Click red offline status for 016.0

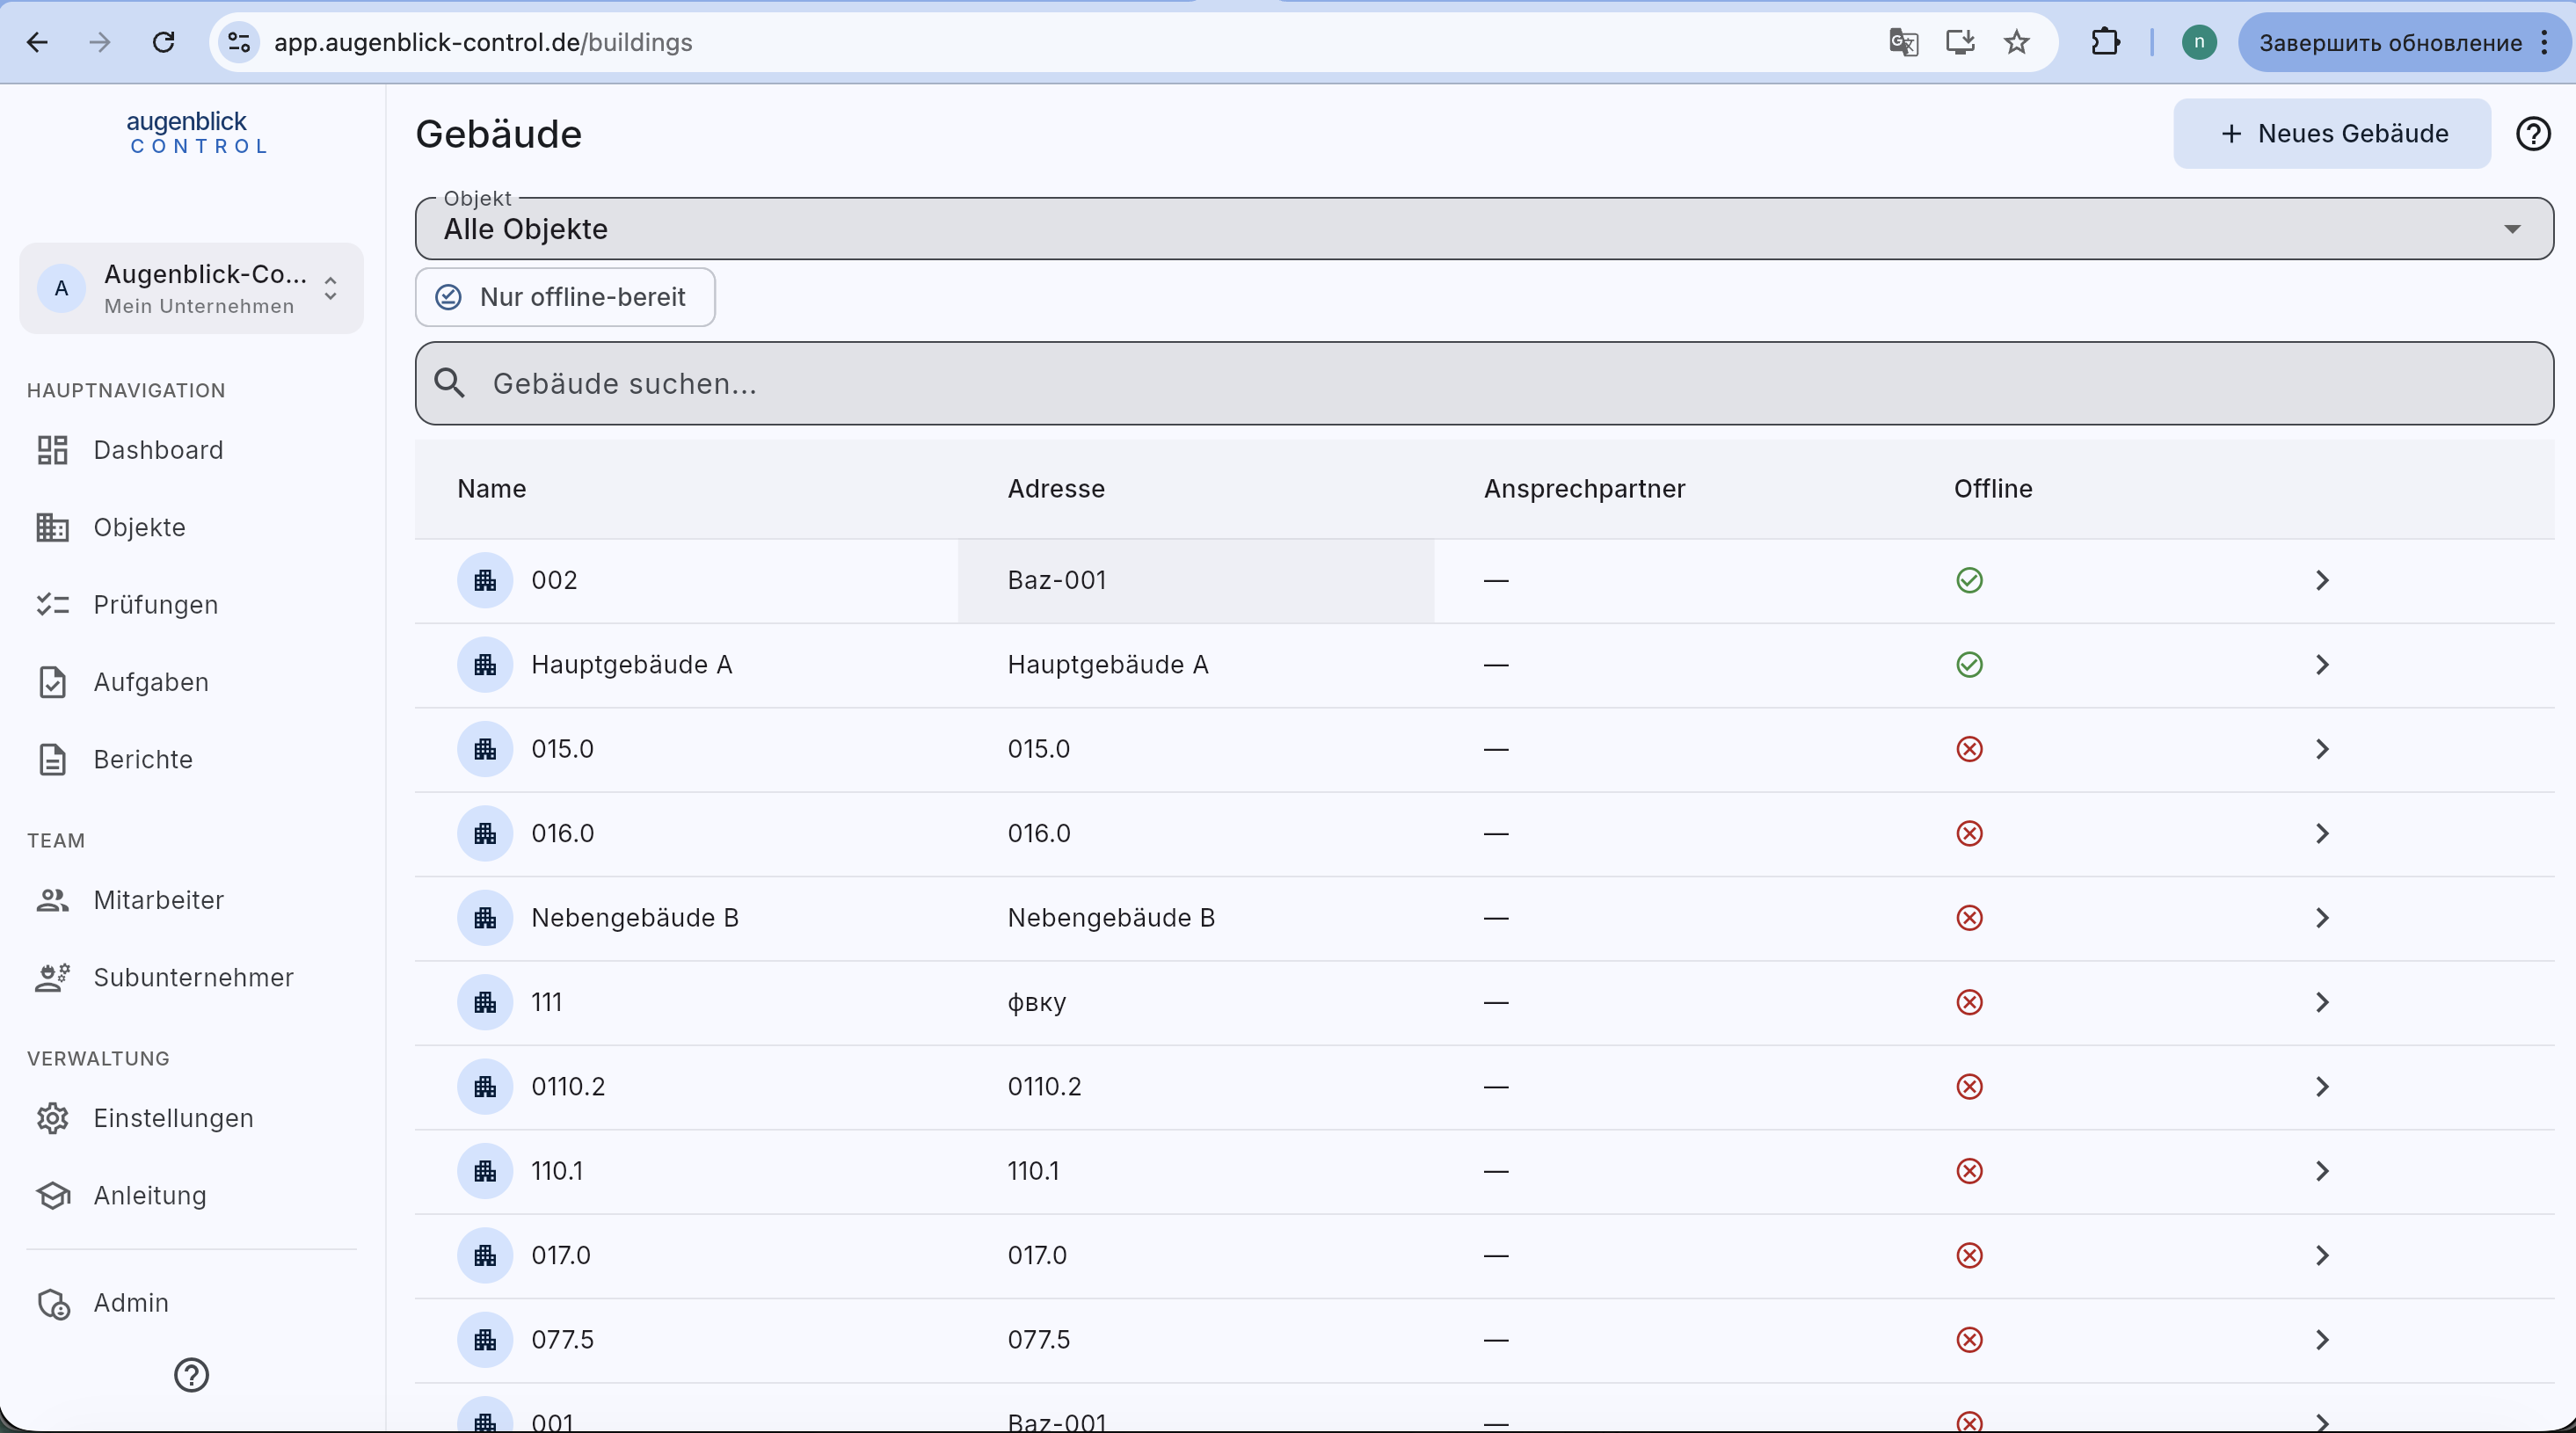tap(1969, 833)
